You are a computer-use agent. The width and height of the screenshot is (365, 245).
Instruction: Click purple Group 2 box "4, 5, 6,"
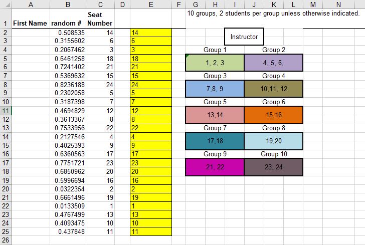(274, 62)
